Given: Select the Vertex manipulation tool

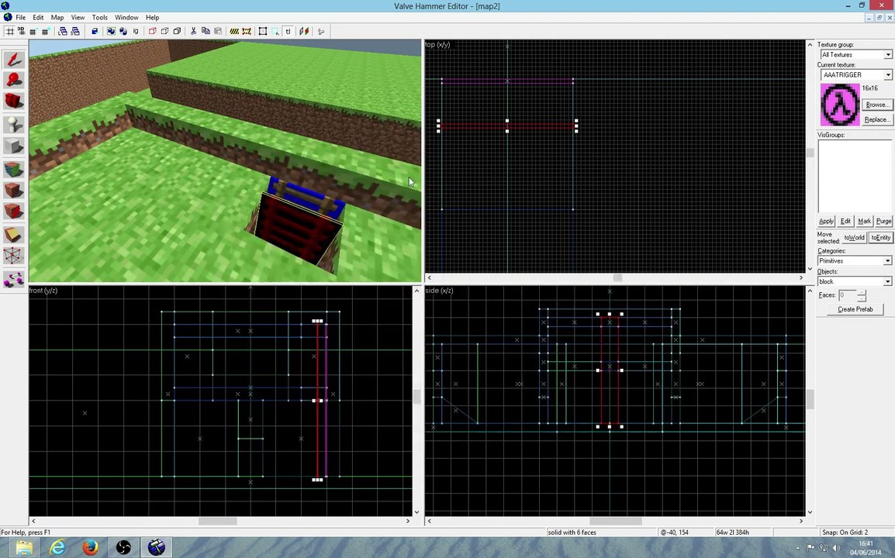Looking at the screenshot, I should [x=14, y=257].
